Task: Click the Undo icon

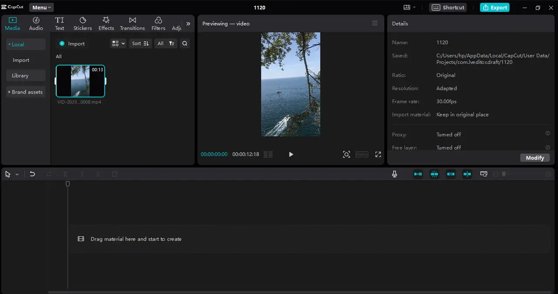Action: (x=32, y=174)
